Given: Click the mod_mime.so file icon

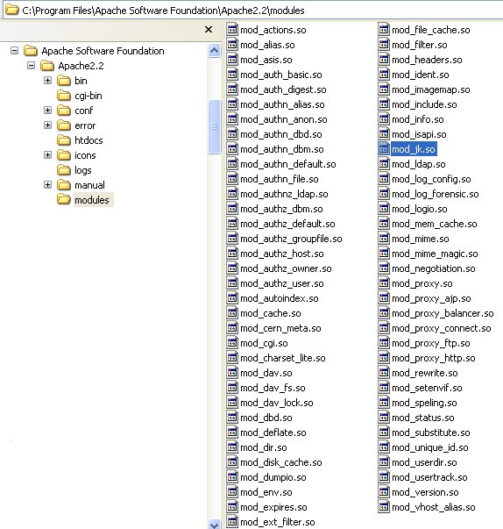Looking at the screenshot, I should coord(384,239).
